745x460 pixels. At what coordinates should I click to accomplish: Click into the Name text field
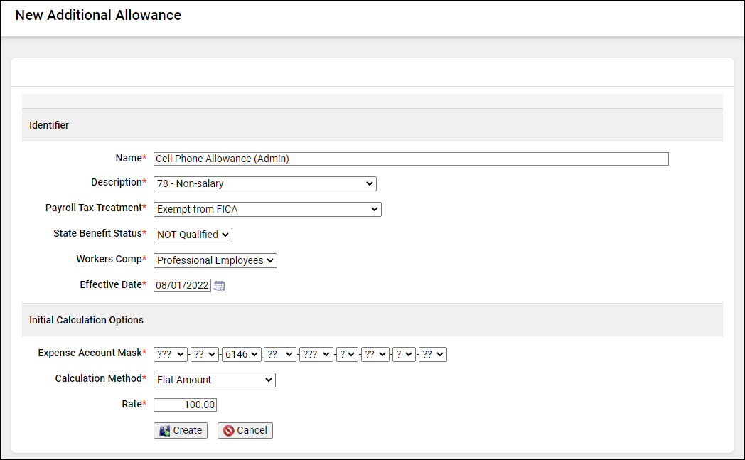tap(411, 159)
